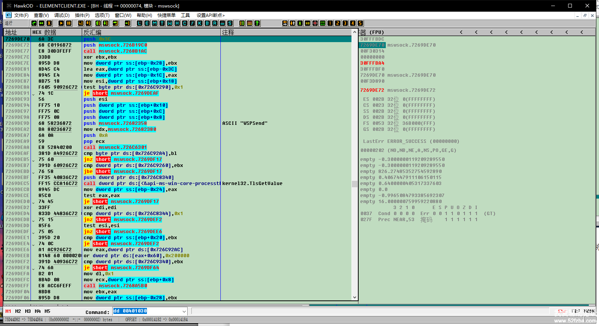Click the 地址 column header
The image size is (599, 326).
17,32
